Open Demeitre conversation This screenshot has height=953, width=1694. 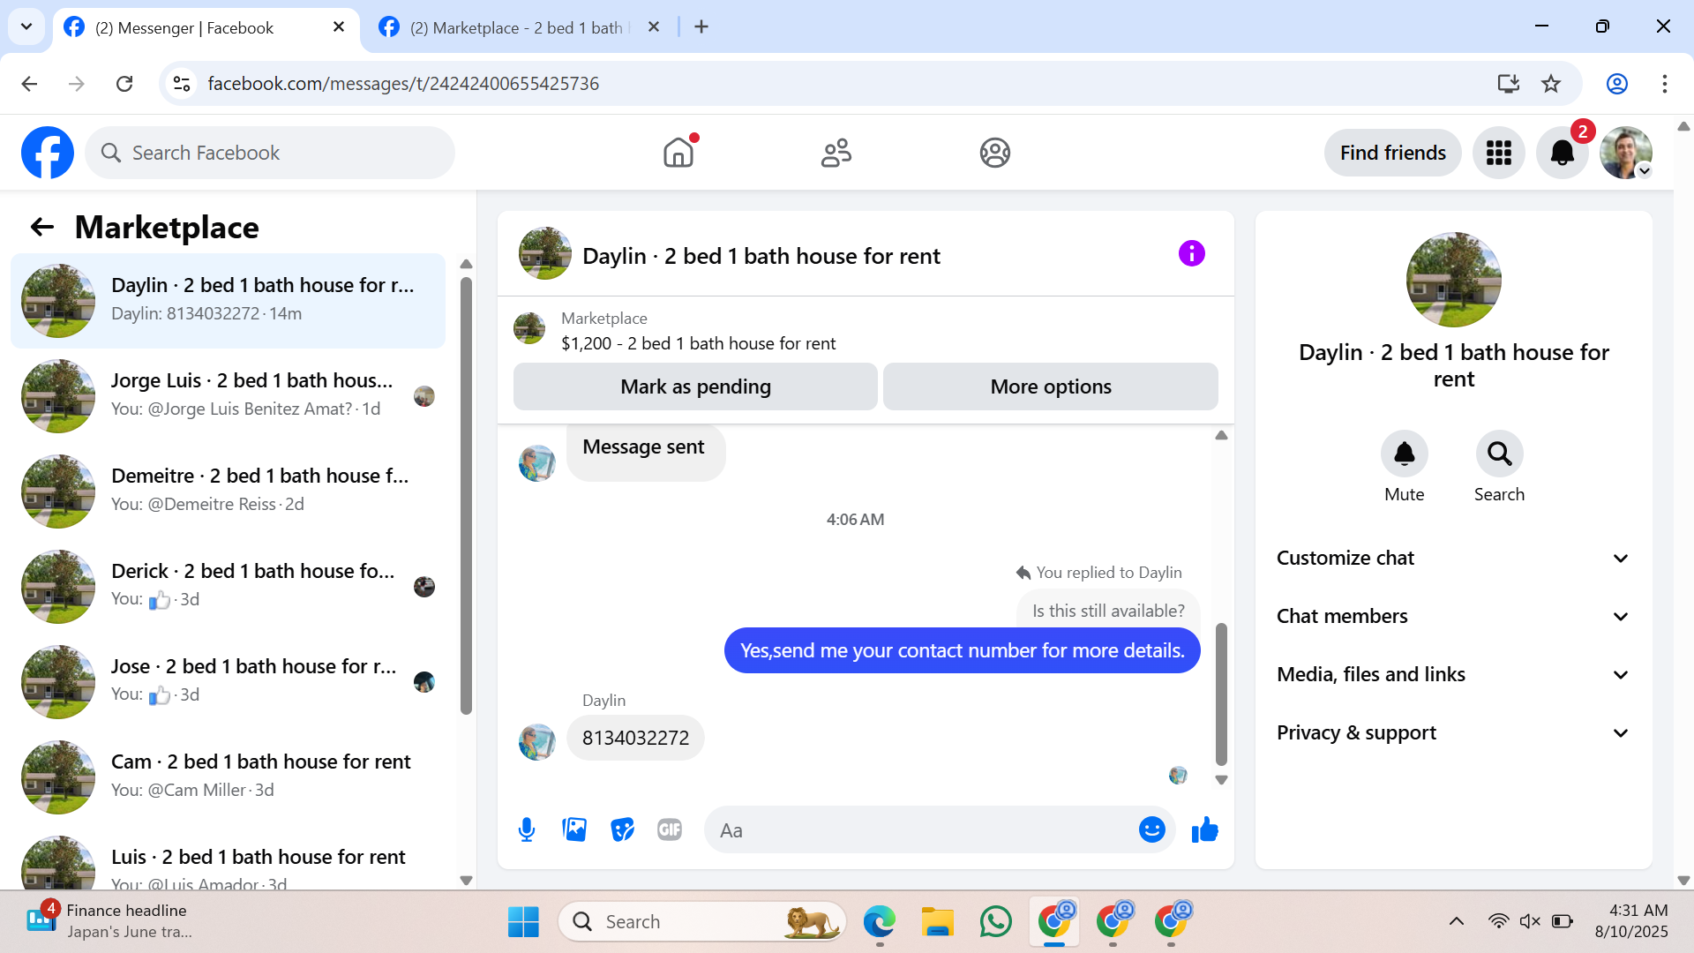(x=228, y=491)
